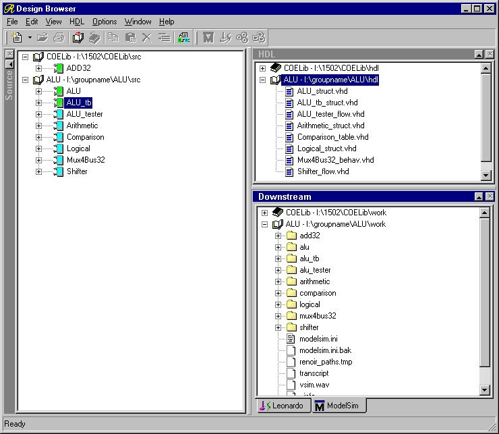Switch to the ModelSim tab
This screenshot has height=434, width=499.
[339, 406]
